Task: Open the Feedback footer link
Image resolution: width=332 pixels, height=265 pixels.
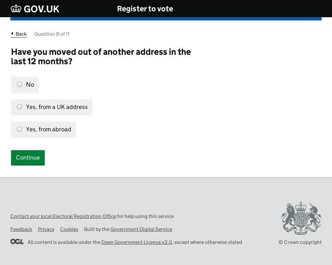Action: [x=21, y=229]
